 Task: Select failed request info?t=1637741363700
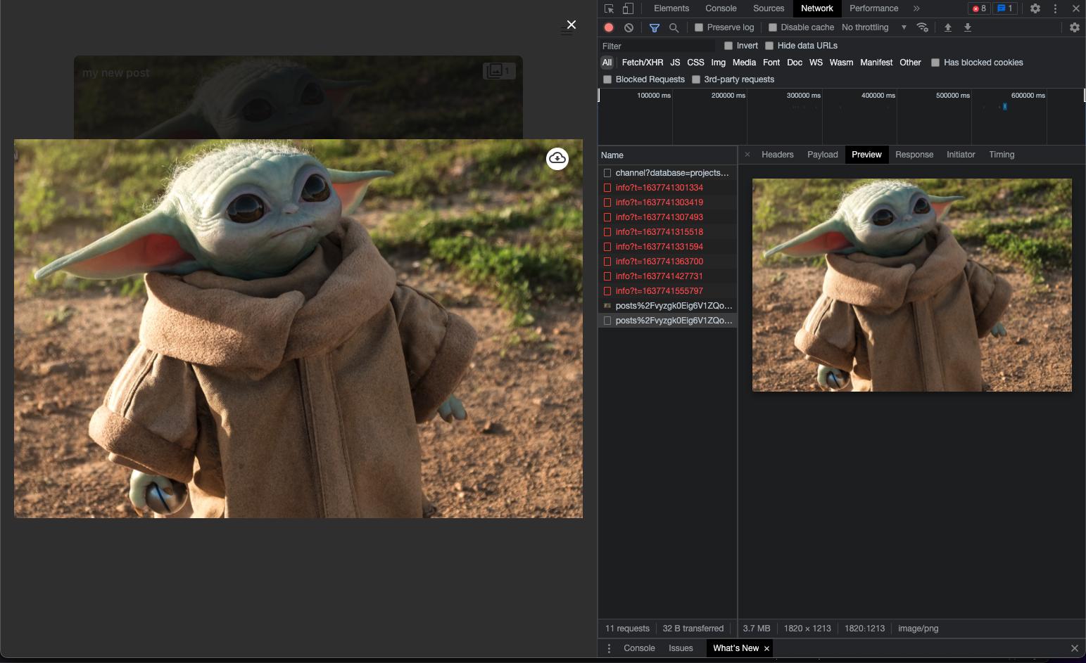(x=667, y=262)
